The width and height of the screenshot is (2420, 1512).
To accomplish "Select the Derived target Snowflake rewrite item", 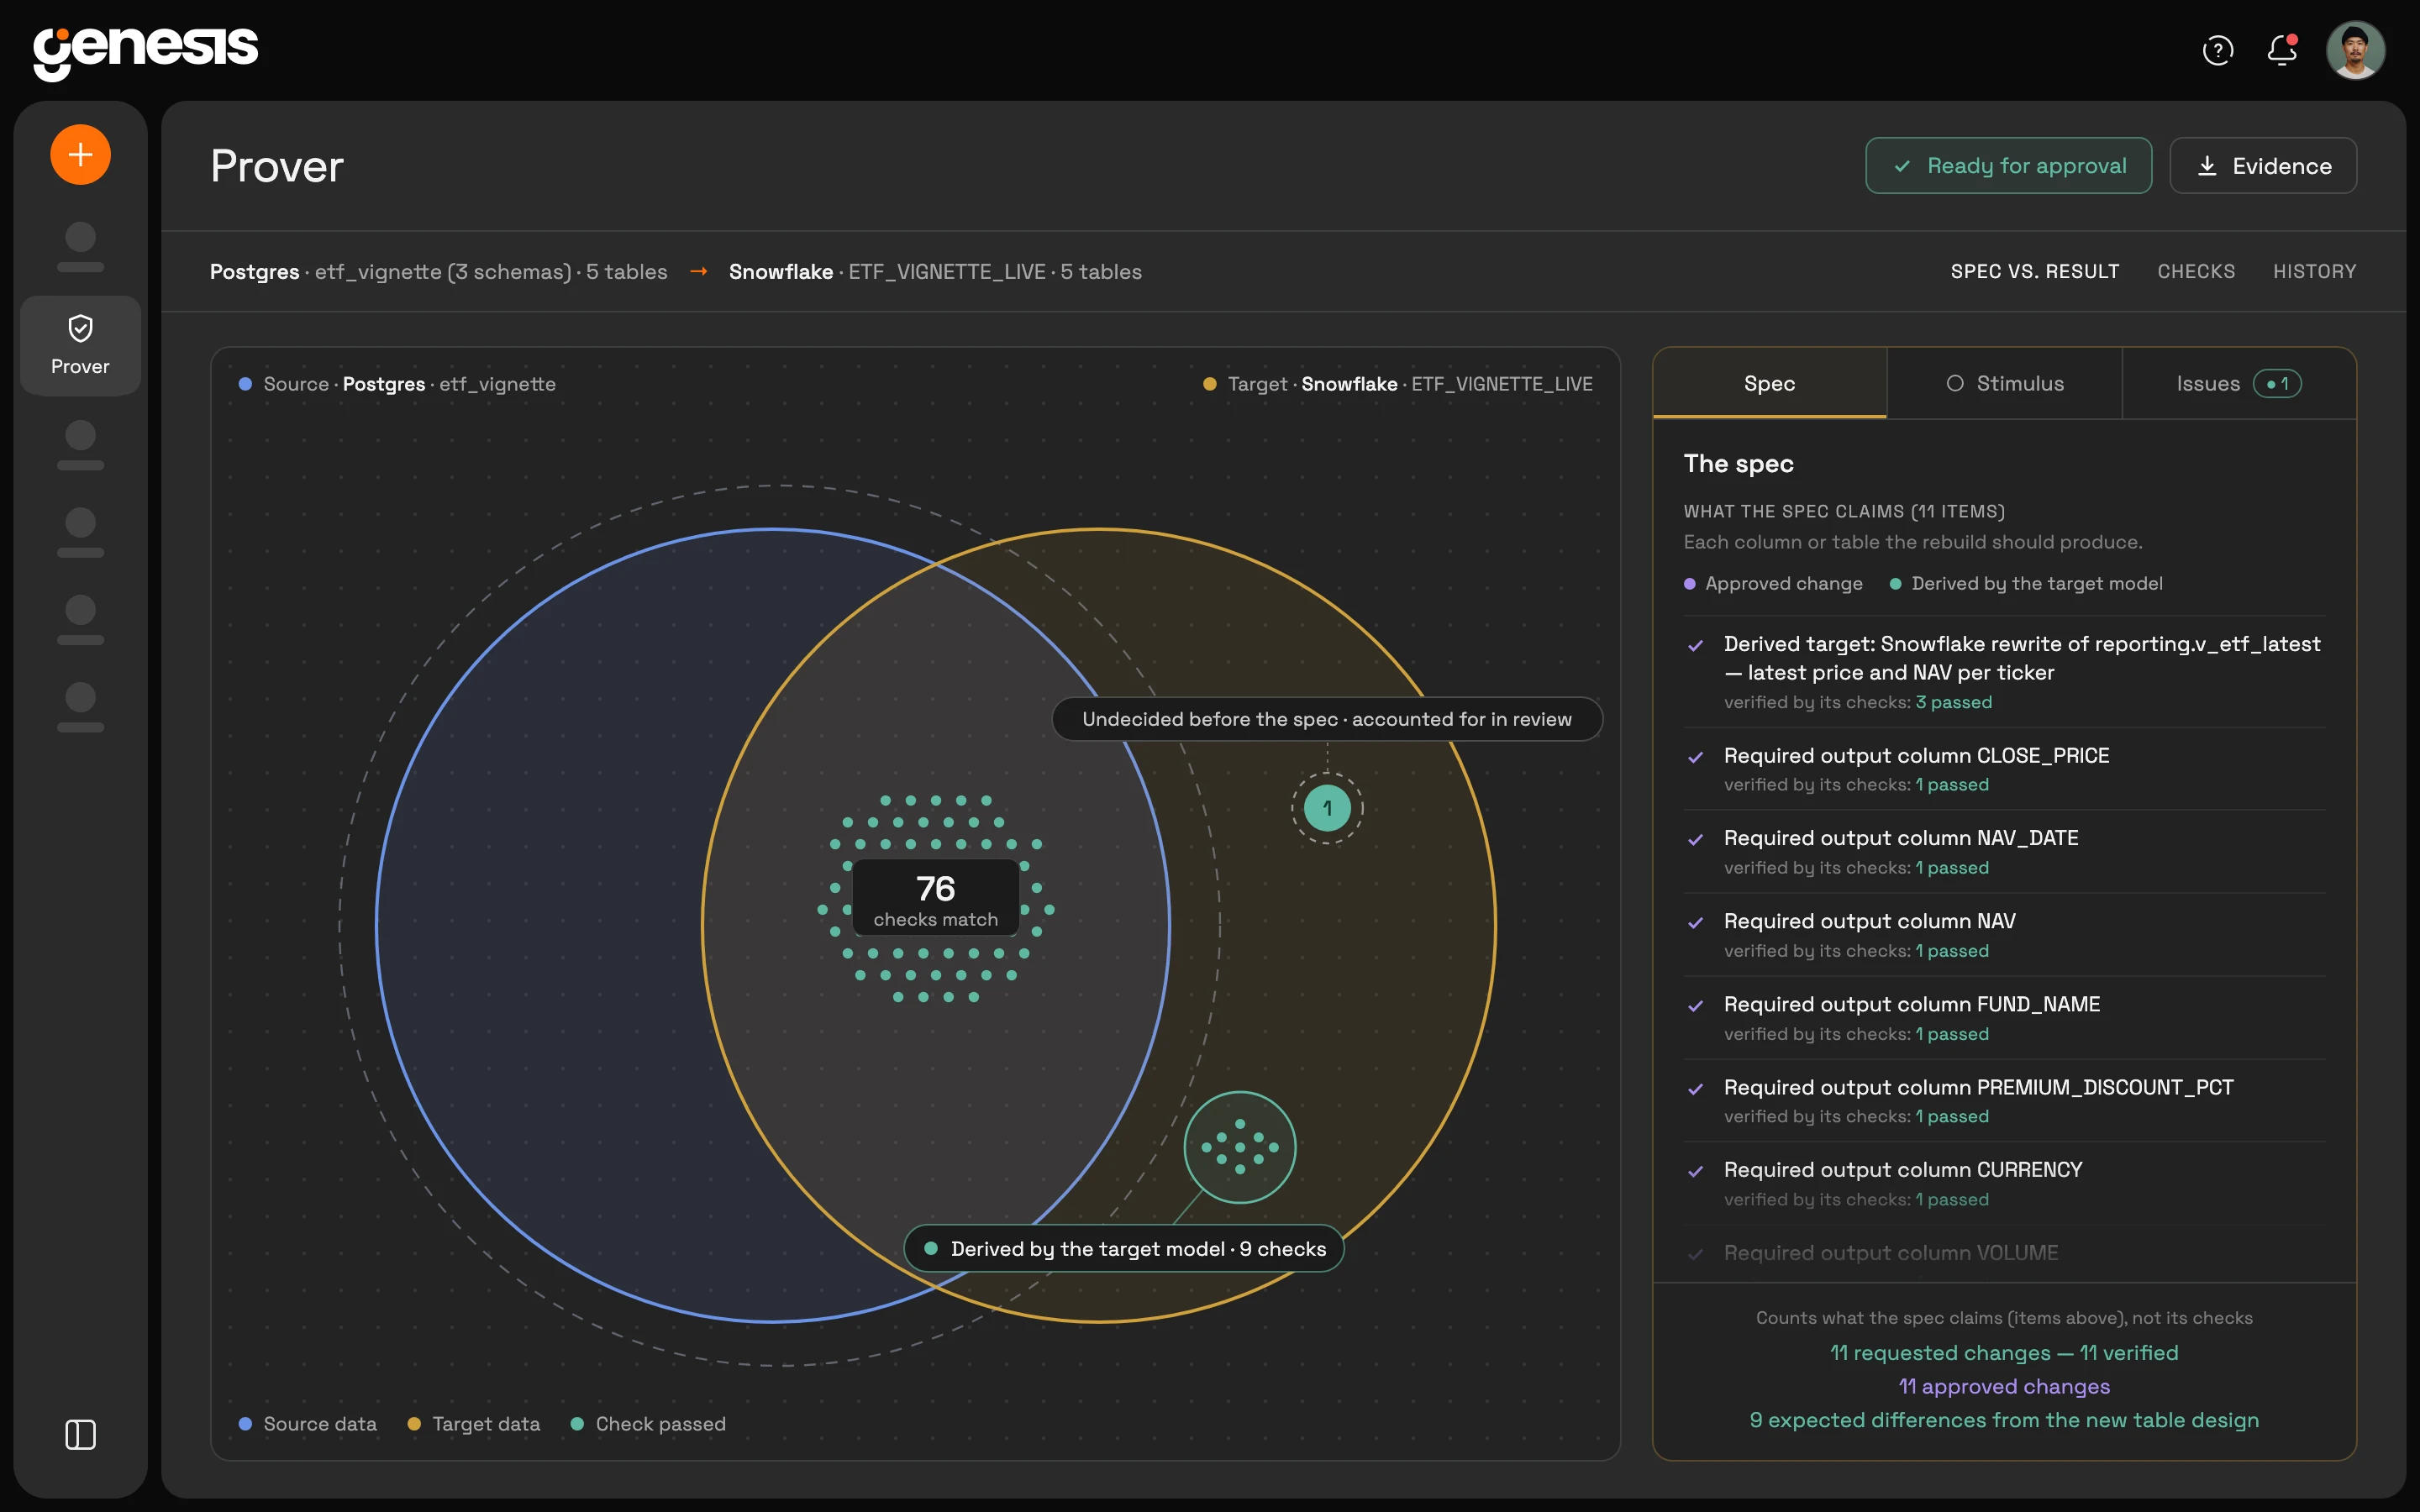I will pyautogui.click(x=2004, y=671).
